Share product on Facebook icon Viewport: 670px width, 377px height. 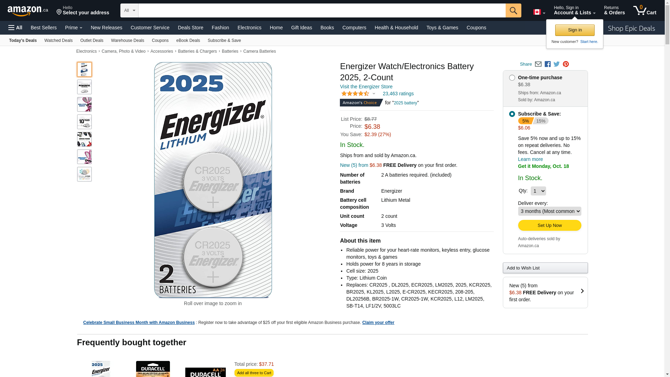click(x=548, y=64)
